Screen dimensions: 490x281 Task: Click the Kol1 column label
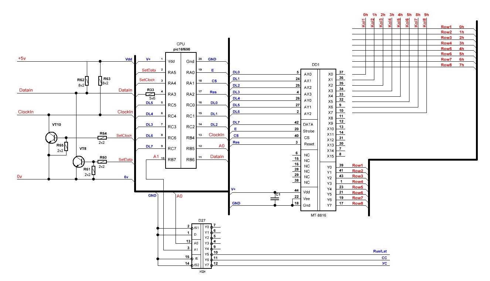[363, 23]
